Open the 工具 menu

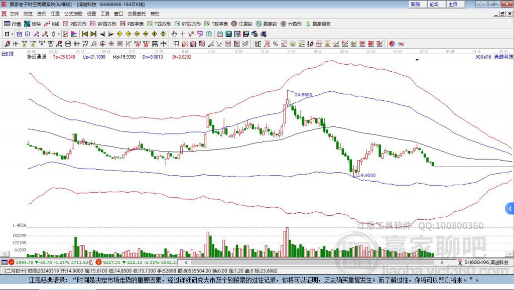pyautogui.click(x=105, y=14)
